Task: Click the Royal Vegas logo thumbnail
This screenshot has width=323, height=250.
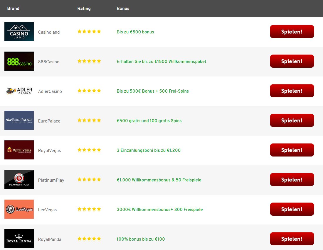Action: tap(19, 150)
